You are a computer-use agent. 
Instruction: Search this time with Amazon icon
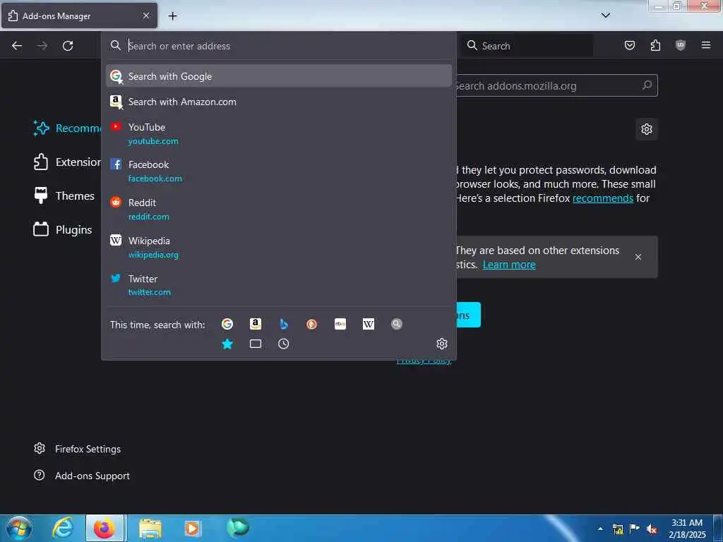pyautogui.click(x=256, y=324)
